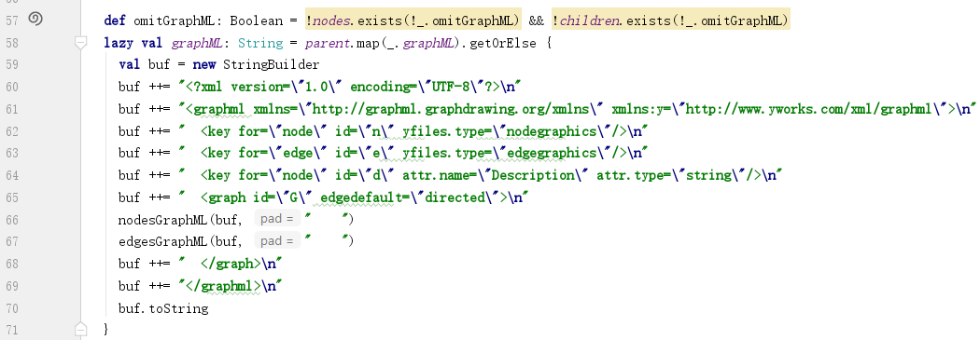Click the Boolean return type
The image size is (980, 340).
tap(257, 21)
